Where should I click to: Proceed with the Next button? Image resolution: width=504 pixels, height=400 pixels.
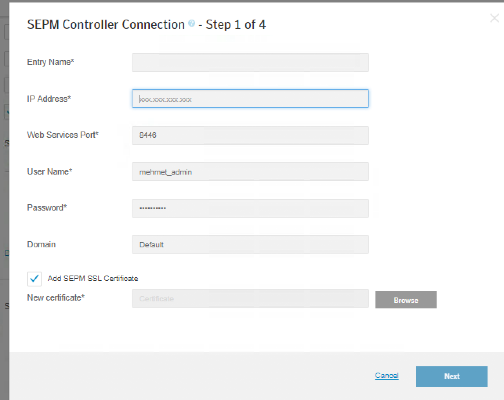[451, 376]
